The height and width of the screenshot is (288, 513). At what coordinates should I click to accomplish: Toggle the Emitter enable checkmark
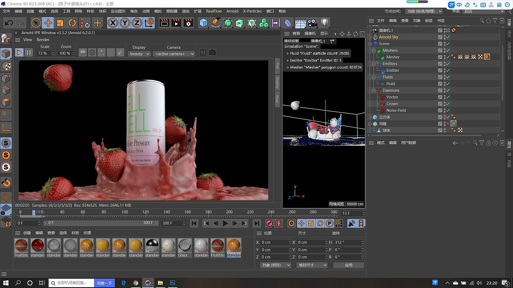point(448,70)
